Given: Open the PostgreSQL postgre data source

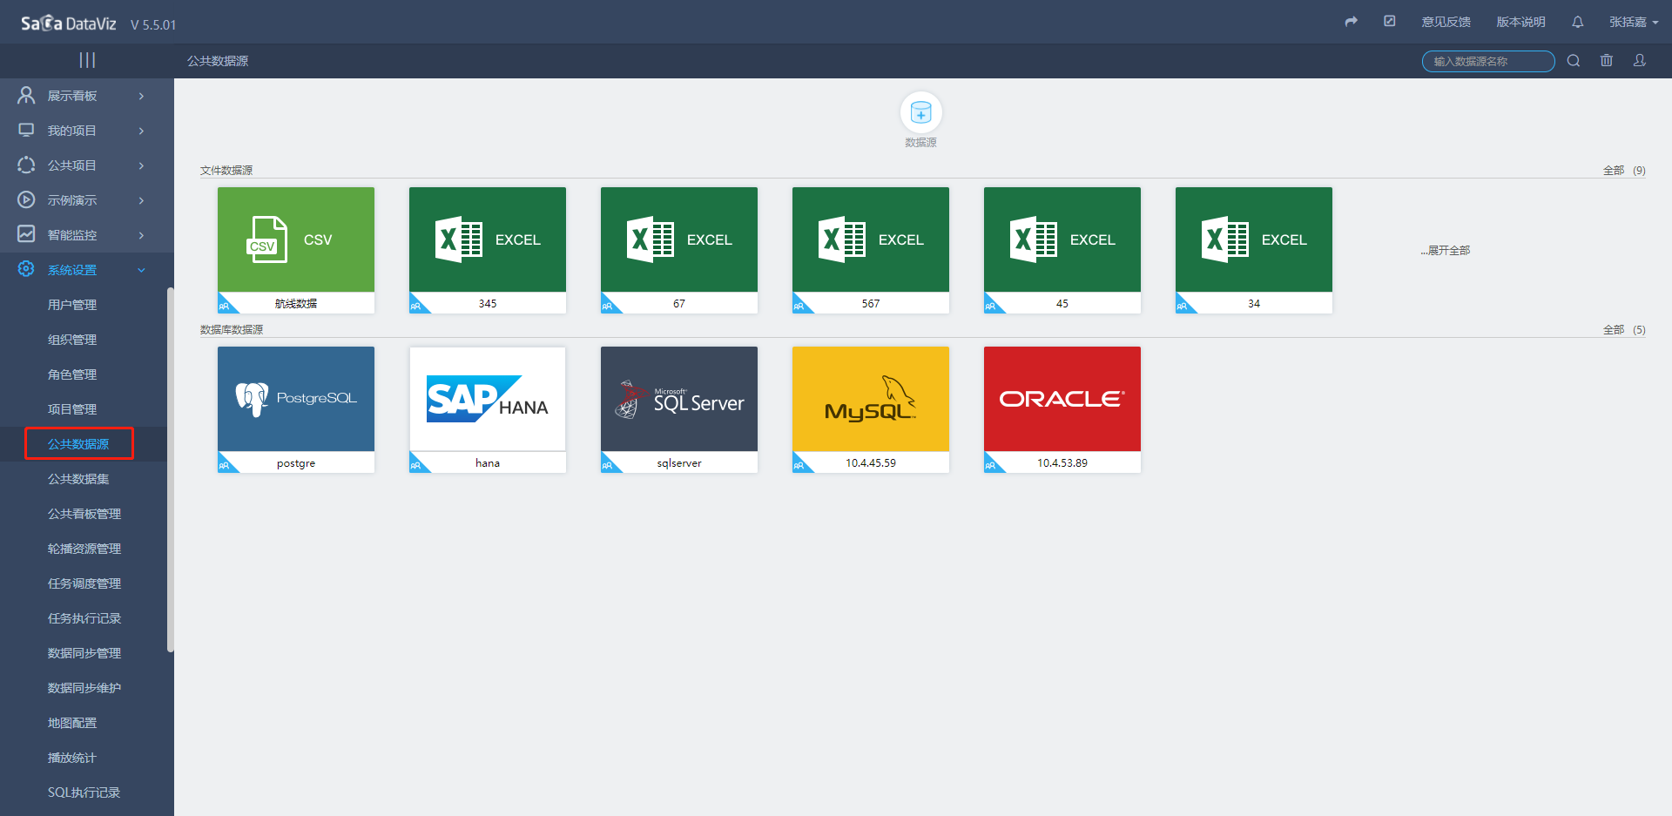Looking at the screenshot, I should point(296,409).
